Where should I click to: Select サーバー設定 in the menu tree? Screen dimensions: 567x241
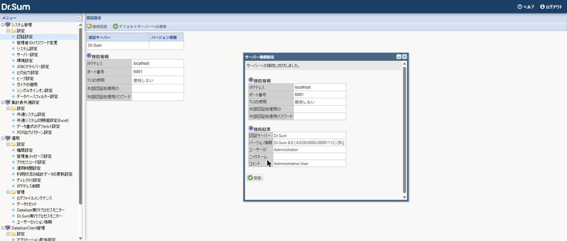[x=27, y=55]
